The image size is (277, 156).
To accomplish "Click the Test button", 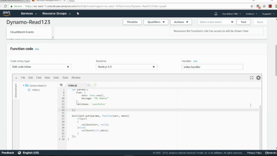I will tap(243, 22).
